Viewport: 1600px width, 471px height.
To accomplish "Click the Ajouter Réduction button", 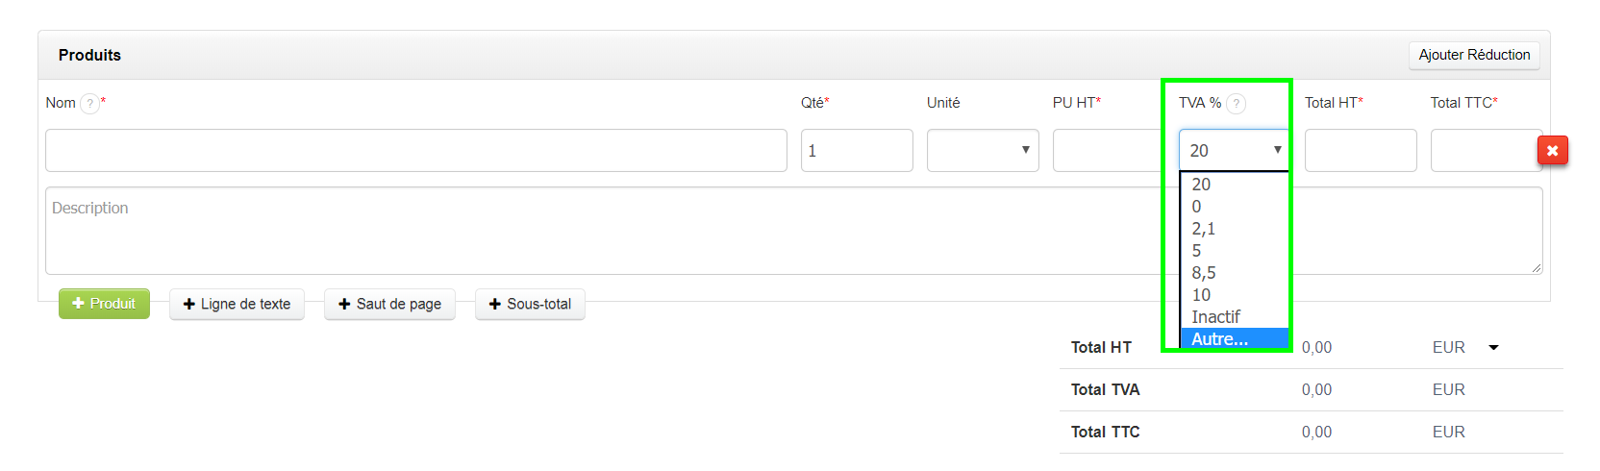I will 1473,56.
